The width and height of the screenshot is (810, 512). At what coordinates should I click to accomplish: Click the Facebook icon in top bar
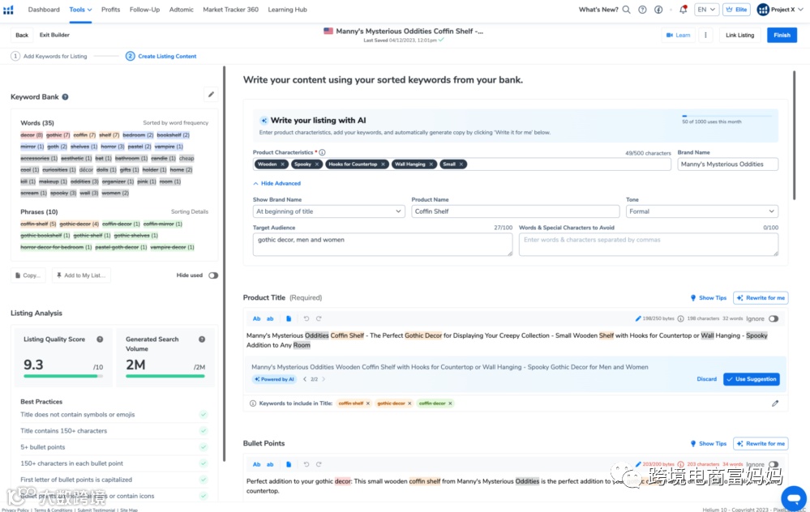pyautogui.click(x=658, y=9)
